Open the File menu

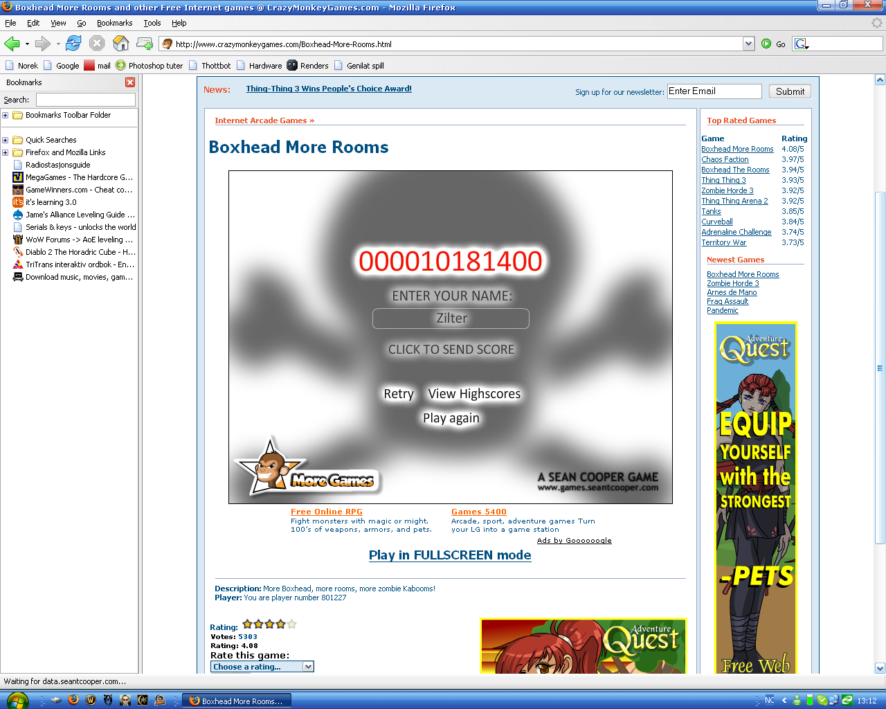click(10, 23)
